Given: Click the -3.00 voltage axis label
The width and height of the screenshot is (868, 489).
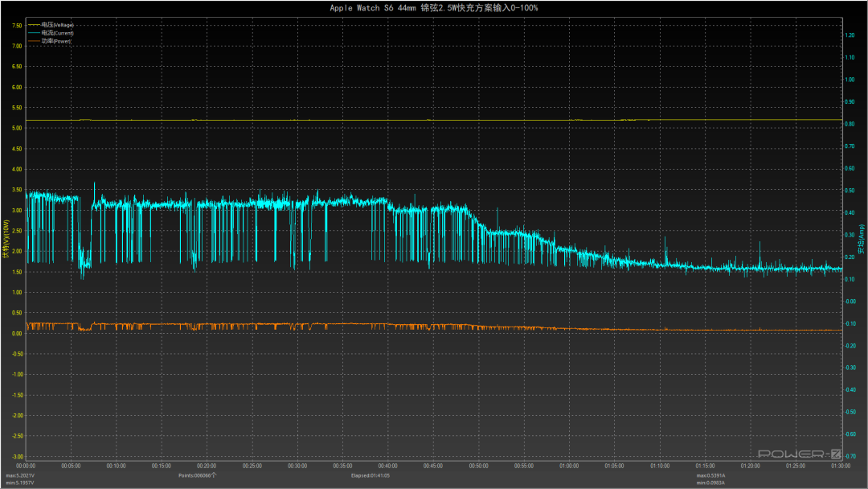Looking at the screenshot, I should coord(17,457).
